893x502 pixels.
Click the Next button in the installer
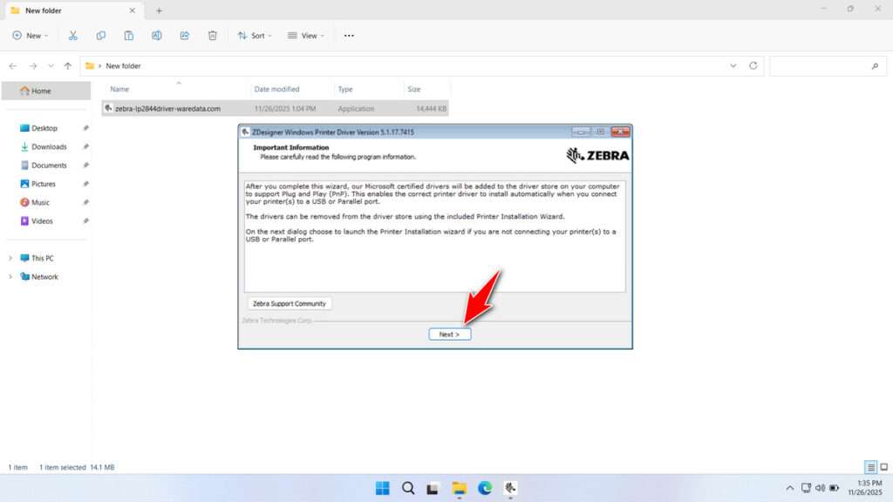(x=449, y=333)
